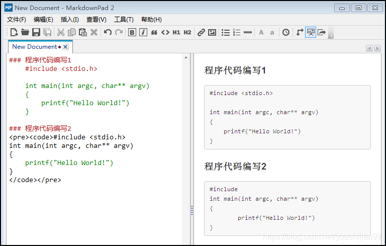Open a file using folder icon

(x=25, y=32)
